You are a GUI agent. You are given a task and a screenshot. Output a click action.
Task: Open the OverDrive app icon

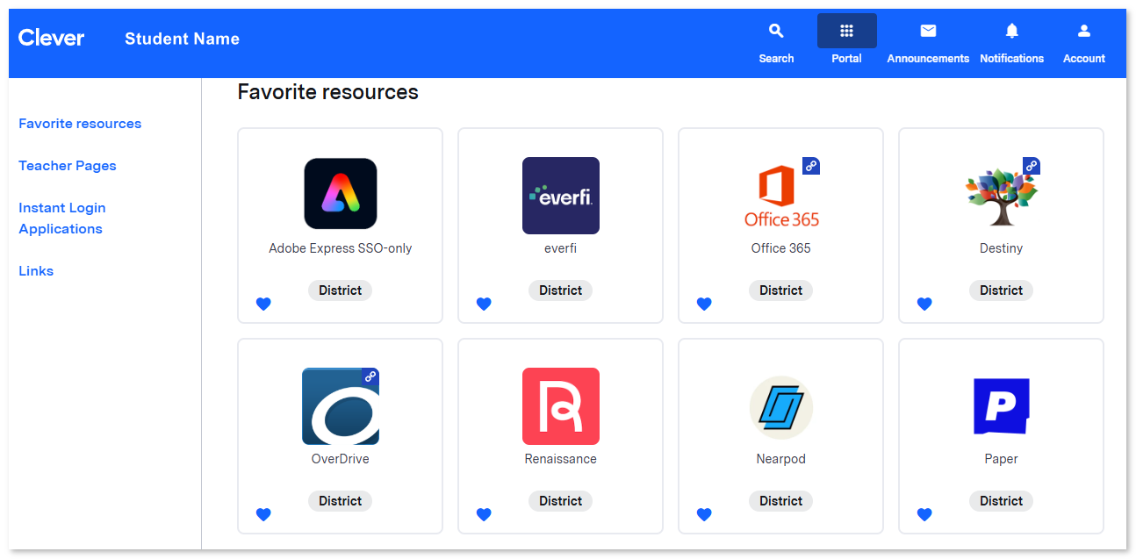pos(341,406)
